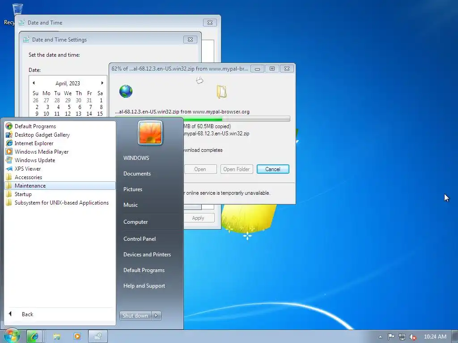Open Pictures from Start menu
This screenshot has width=458, height=343.
point(132,189)
